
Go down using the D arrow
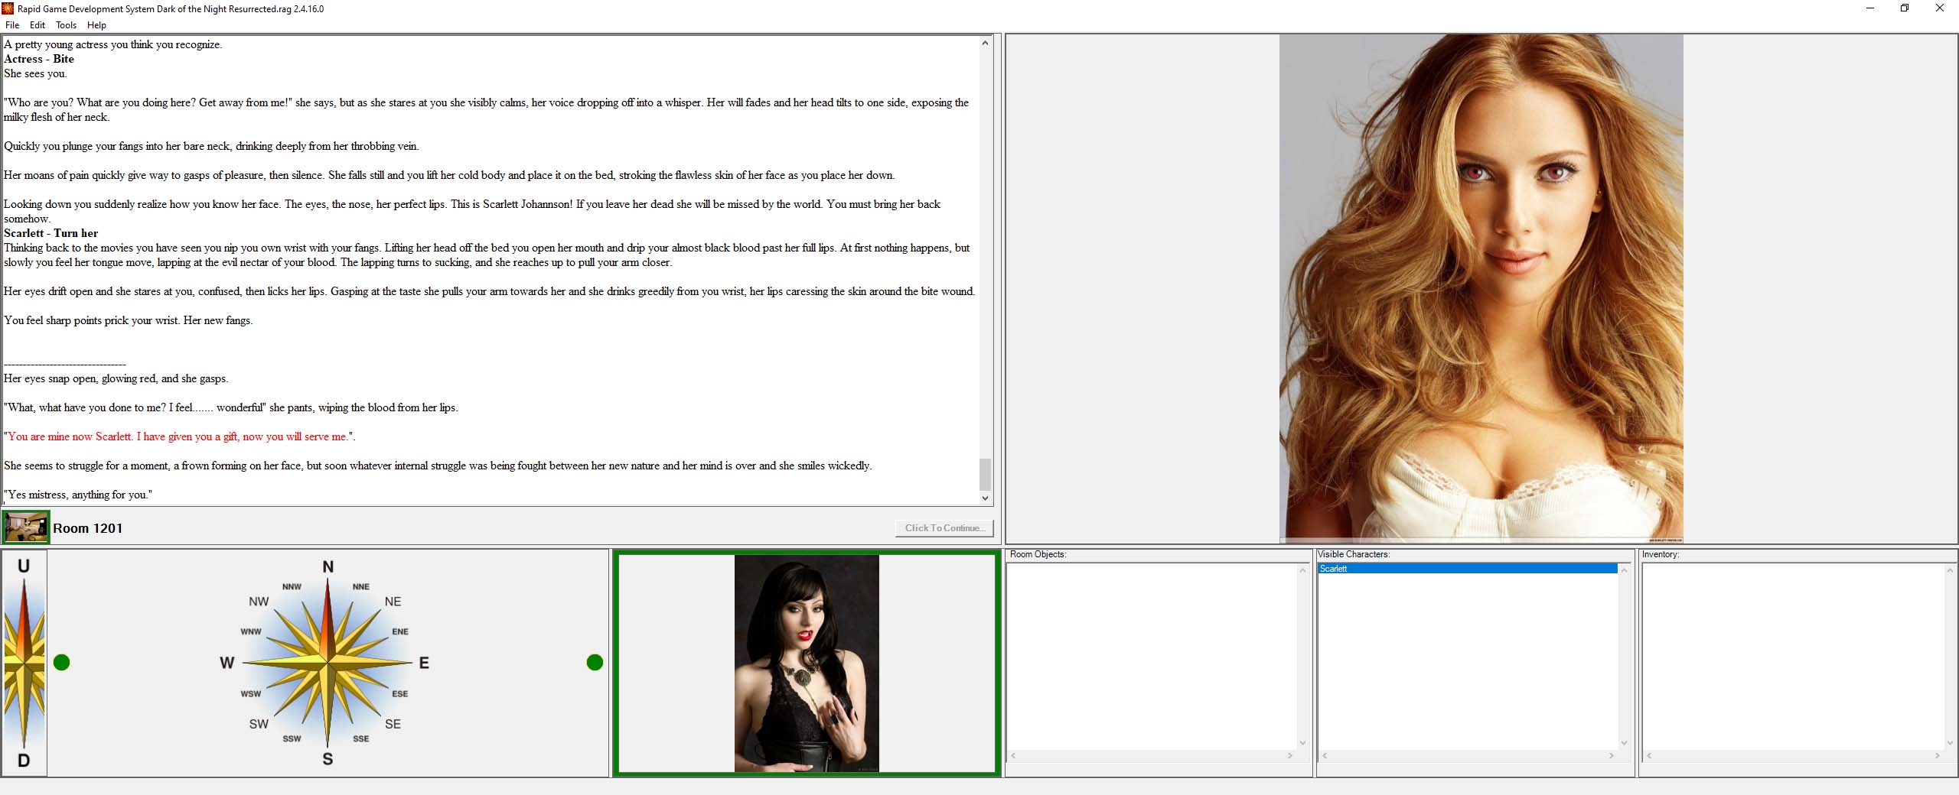pyautogui.click(x=24, y=760)
